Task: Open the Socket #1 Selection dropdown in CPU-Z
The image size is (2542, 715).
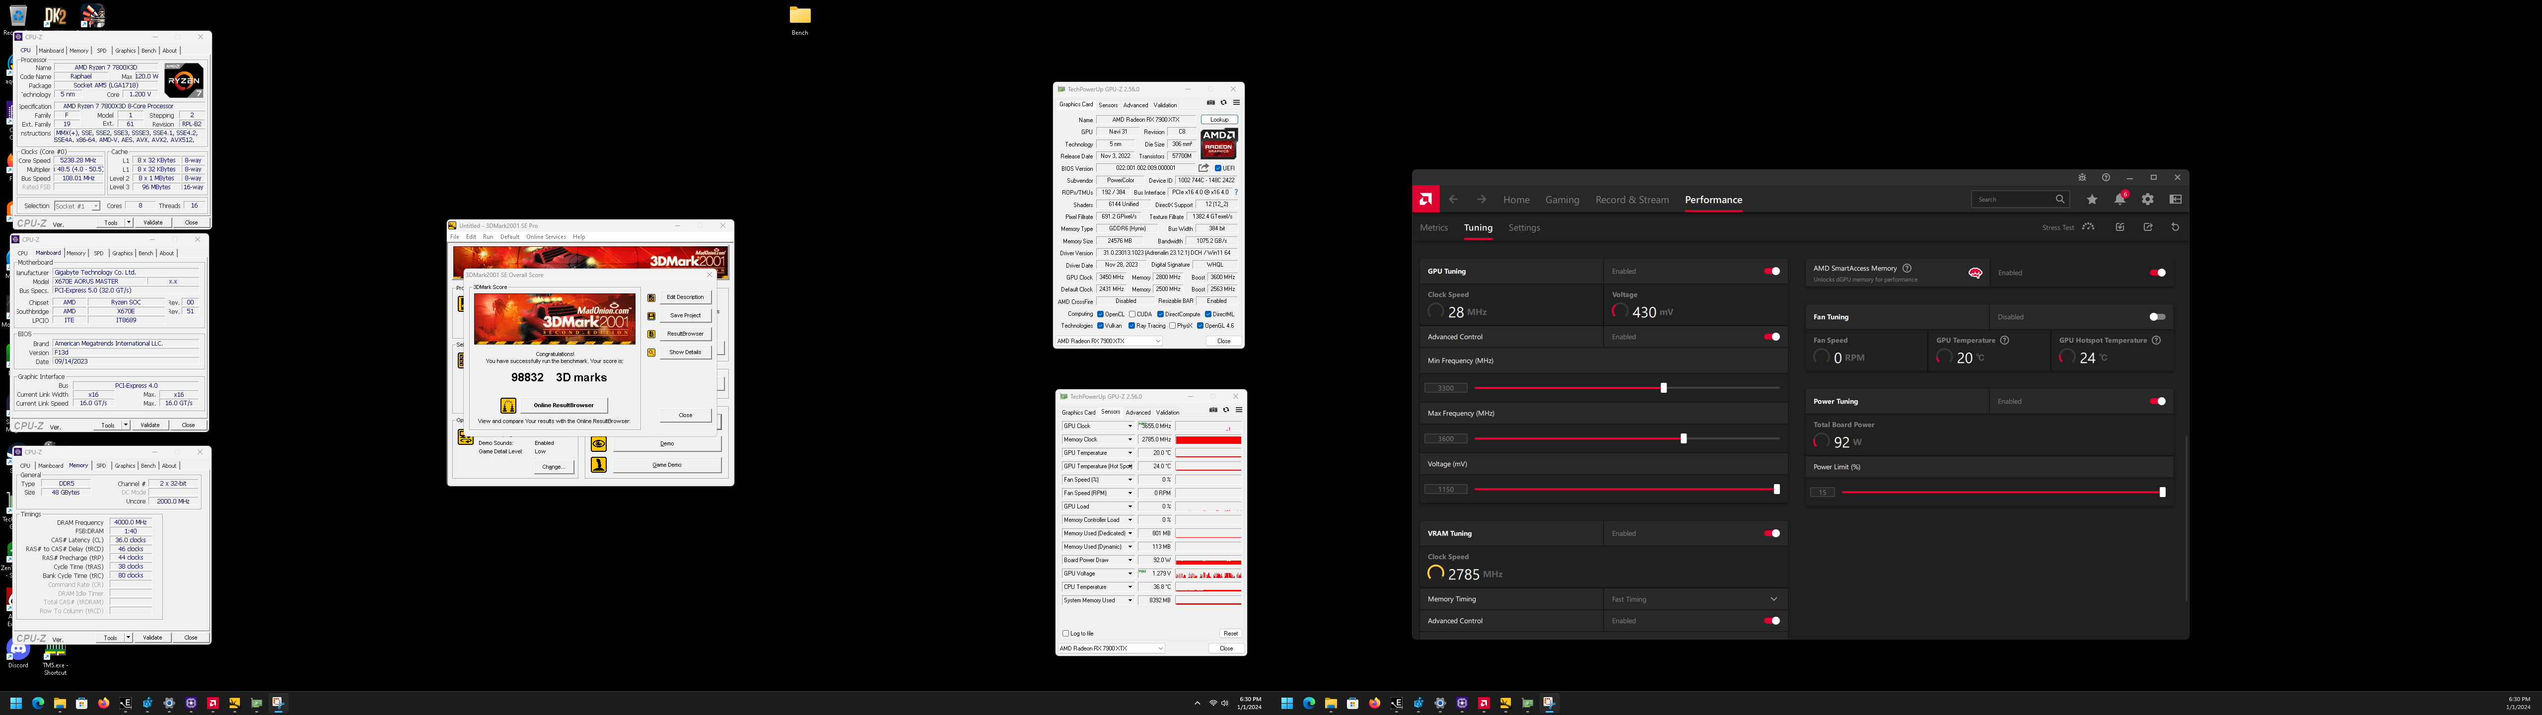Action: (77, 207)
